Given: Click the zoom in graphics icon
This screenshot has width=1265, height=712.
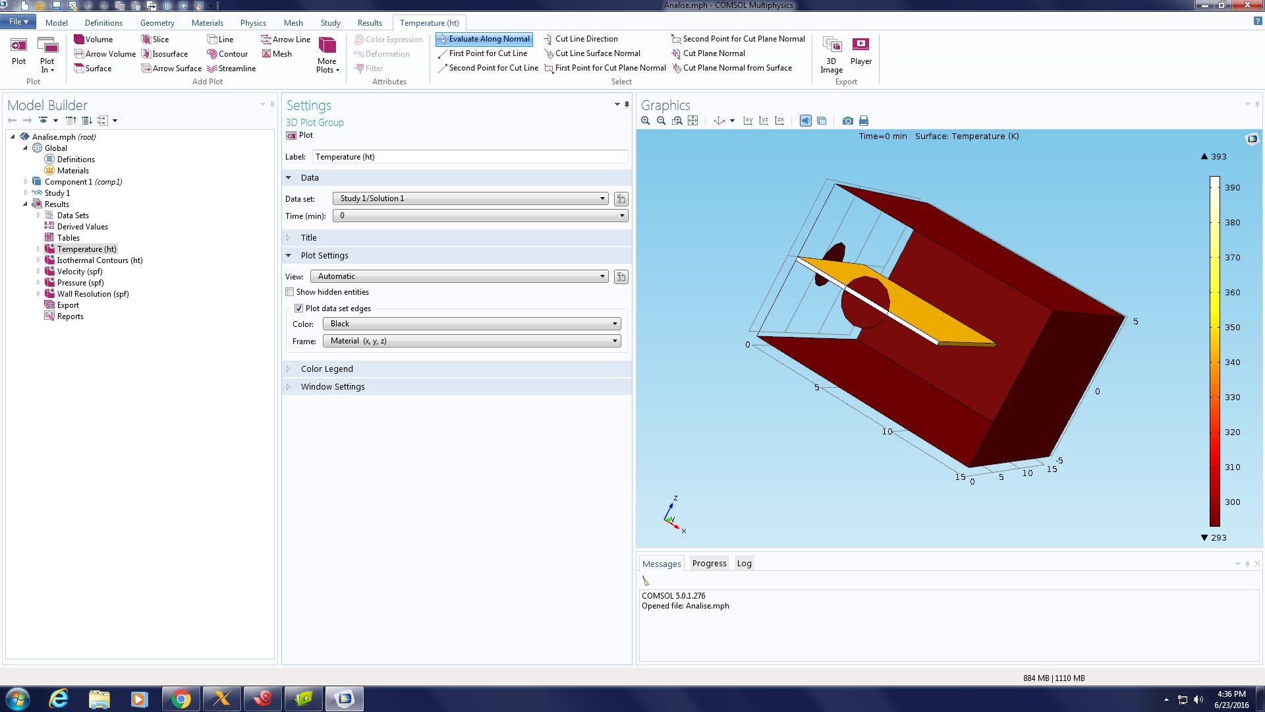Looking at the screenshot, I should [x=645, y=121].
